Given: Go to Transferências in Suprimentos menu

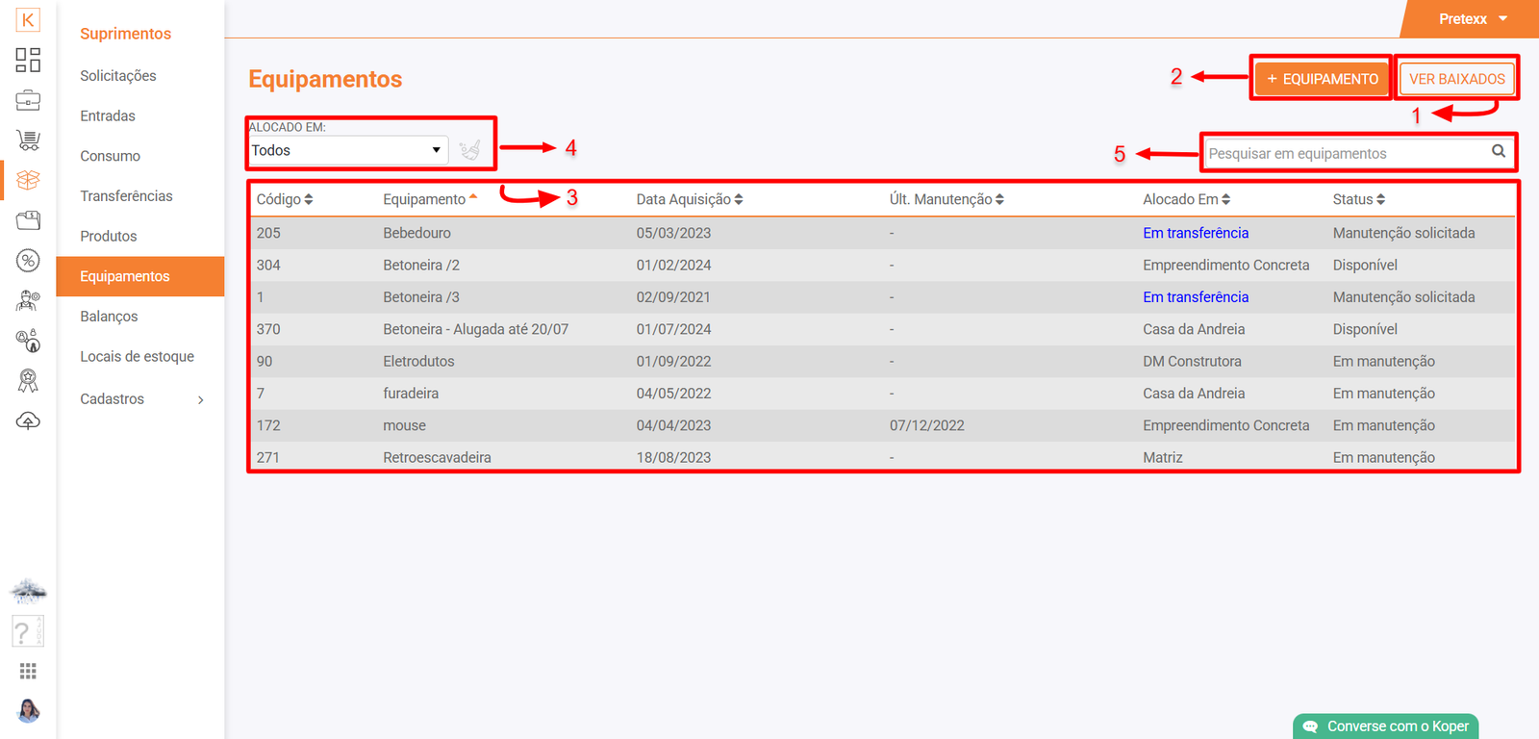Looking at the screenshot, I should coord(126,196).
